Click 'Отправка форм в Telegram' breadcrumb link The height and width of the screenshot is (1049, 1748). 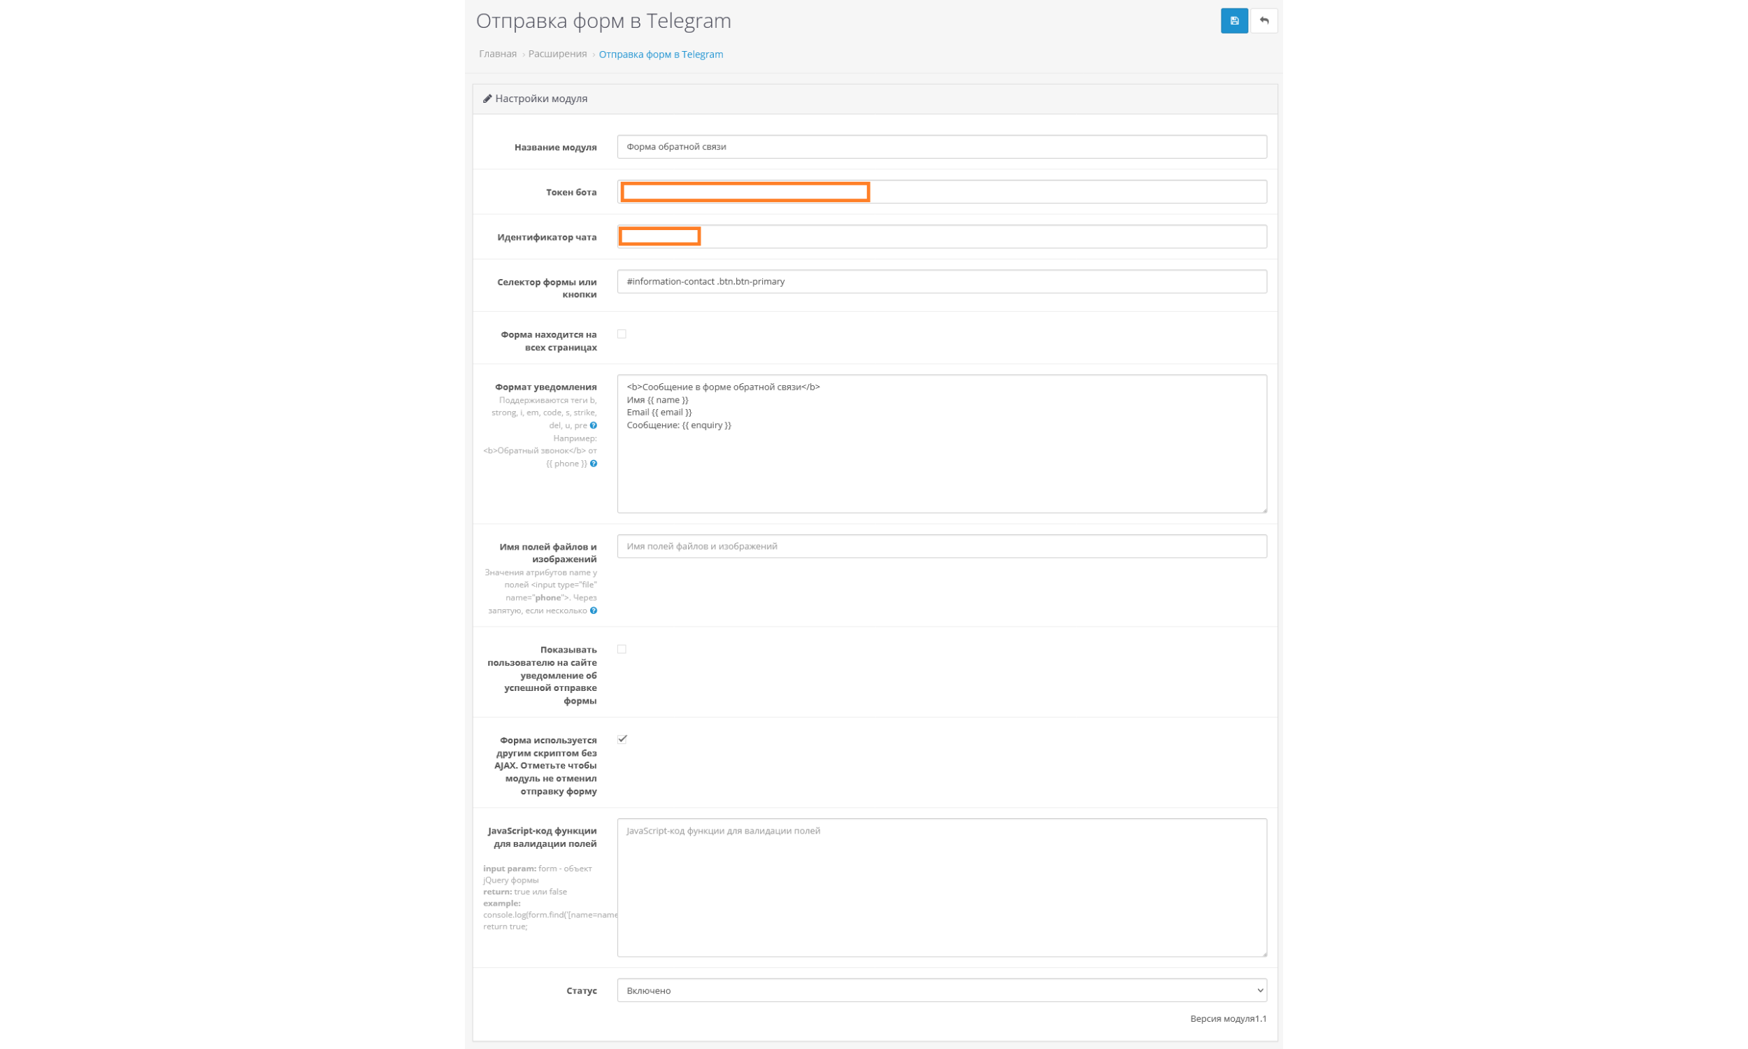661,55
